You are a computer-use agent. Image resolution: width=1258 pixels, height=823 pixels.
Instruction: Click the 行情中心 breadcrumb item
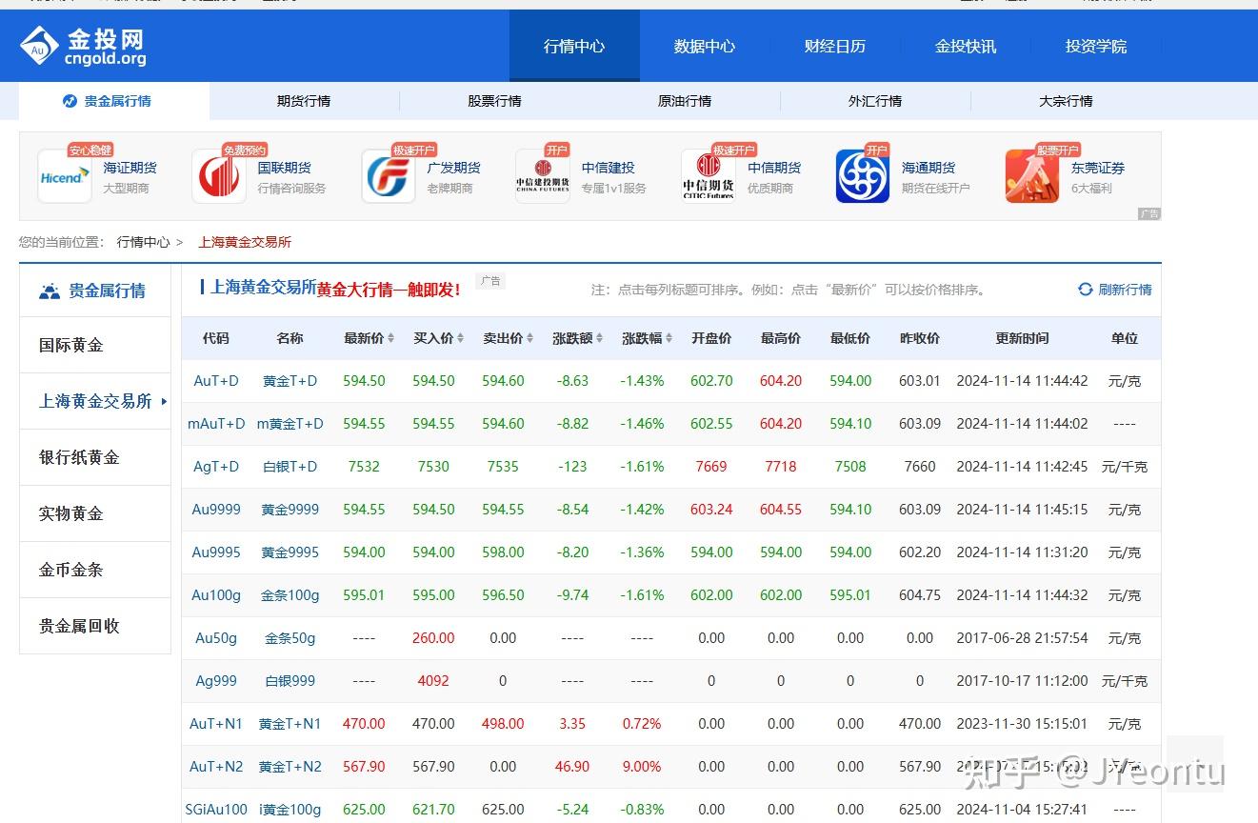pyautogui.click(x=143, y=242)
